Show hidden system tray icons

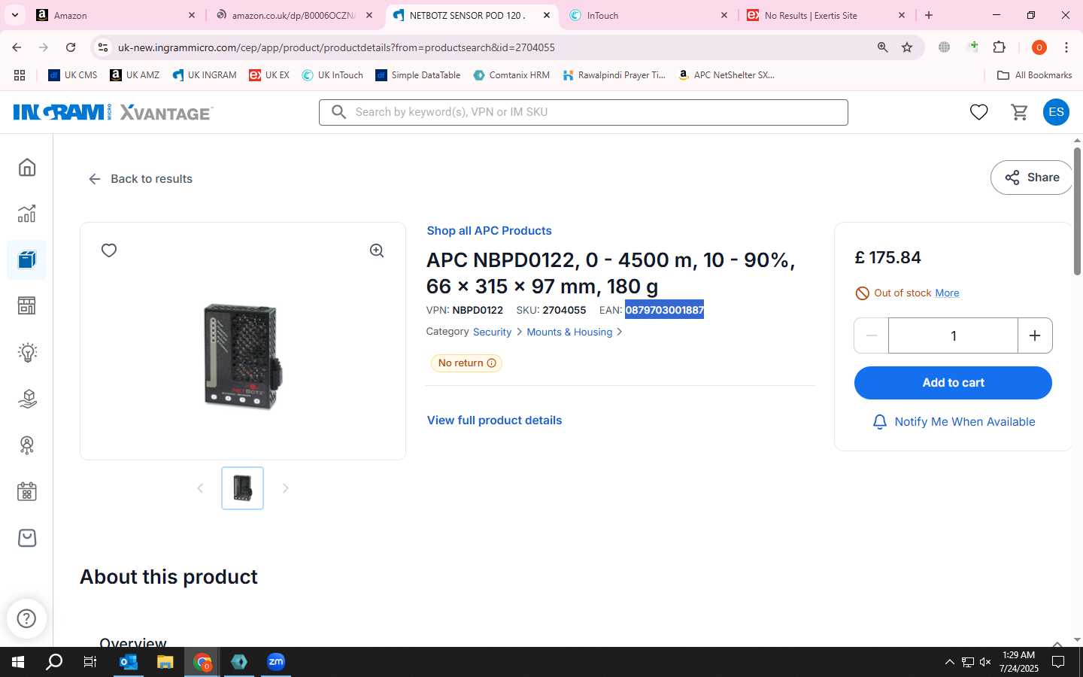[949, 662]
